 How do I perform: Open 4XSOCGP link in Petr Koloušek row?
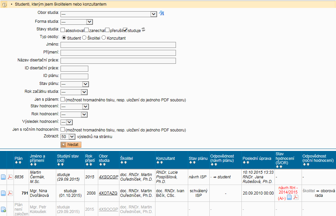click(x=108, y=209)
